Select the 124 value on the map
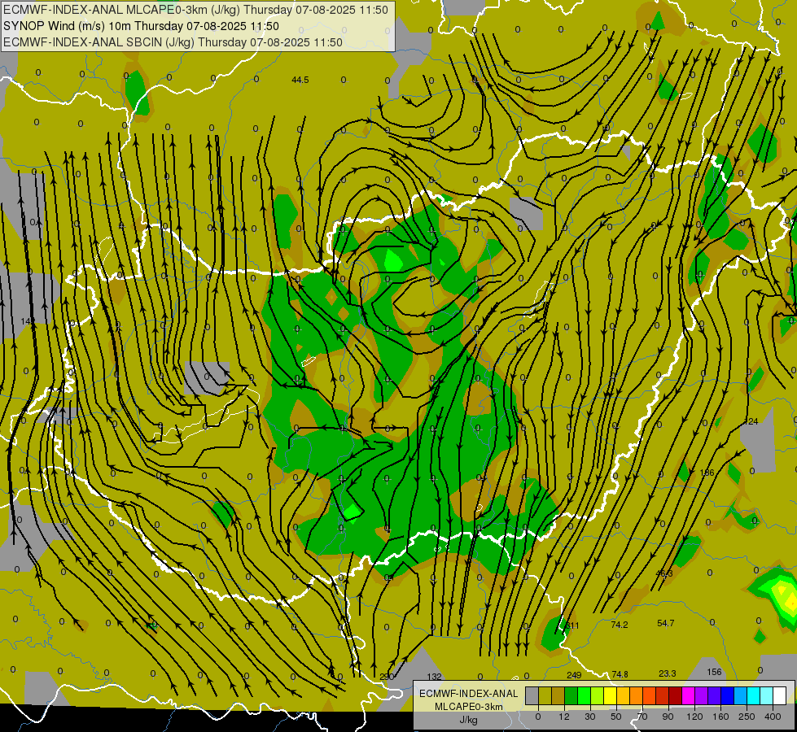 751,421
